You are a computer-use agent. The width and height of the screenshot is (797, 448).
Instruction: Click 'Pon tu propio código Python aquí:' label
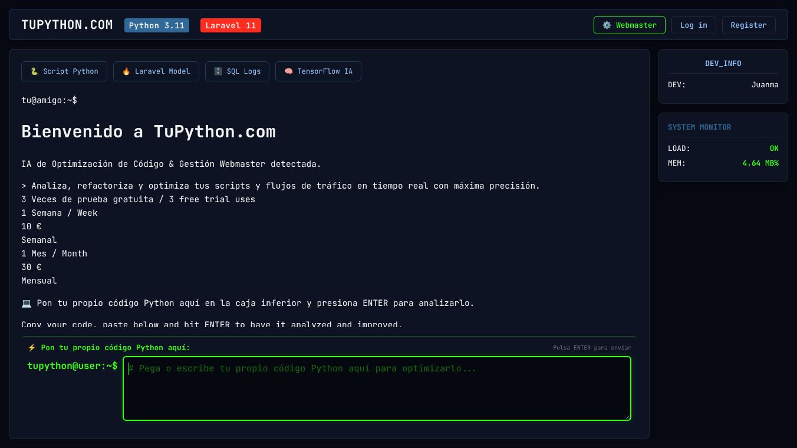tap(116, 348)
